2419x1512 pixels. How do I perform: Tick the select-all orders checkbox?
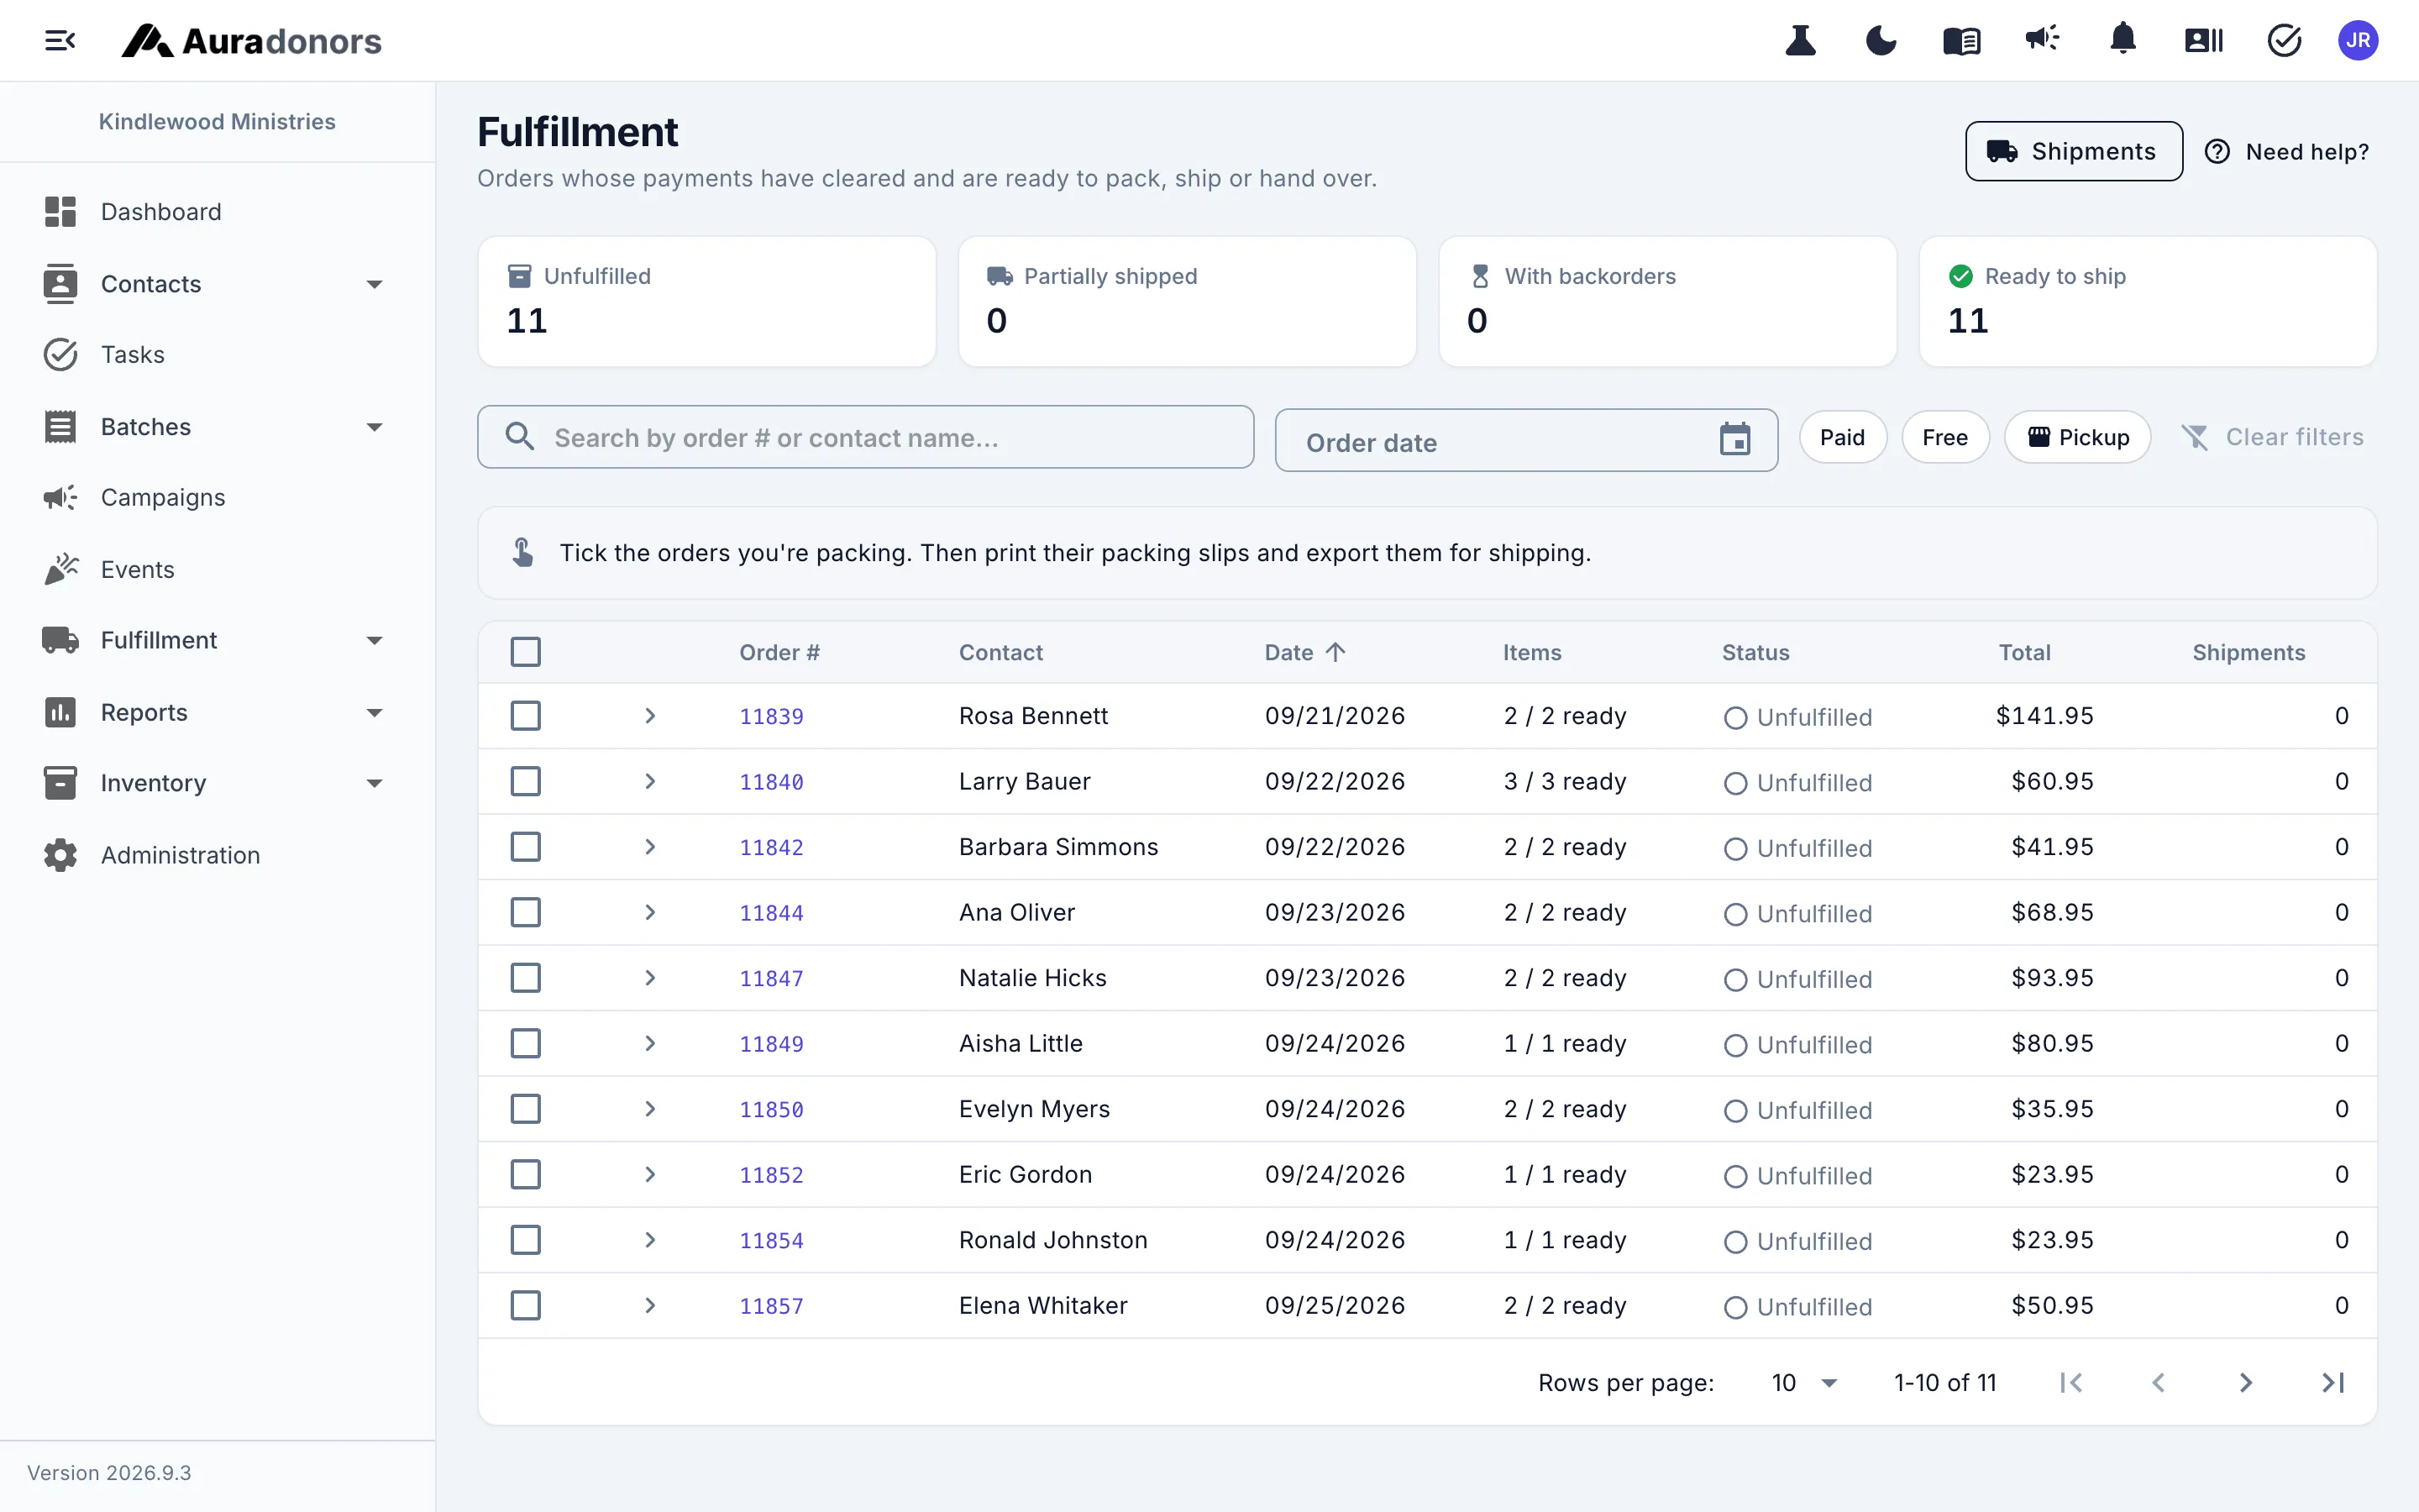(526, 652)
